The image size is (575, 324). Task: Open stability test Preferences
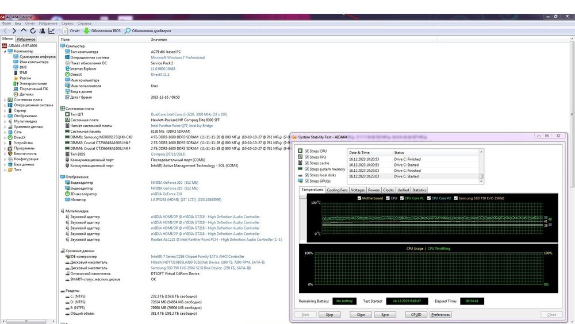440,314
